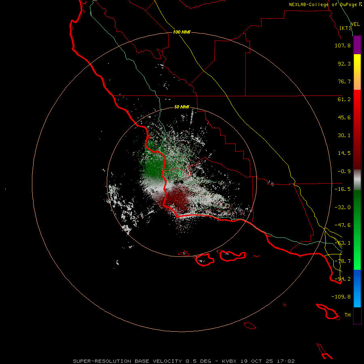Image resolution: width=364 pixels, height=364 pixels.
Task: Click the purple segment of the color bar
Action: coord(357,45)
